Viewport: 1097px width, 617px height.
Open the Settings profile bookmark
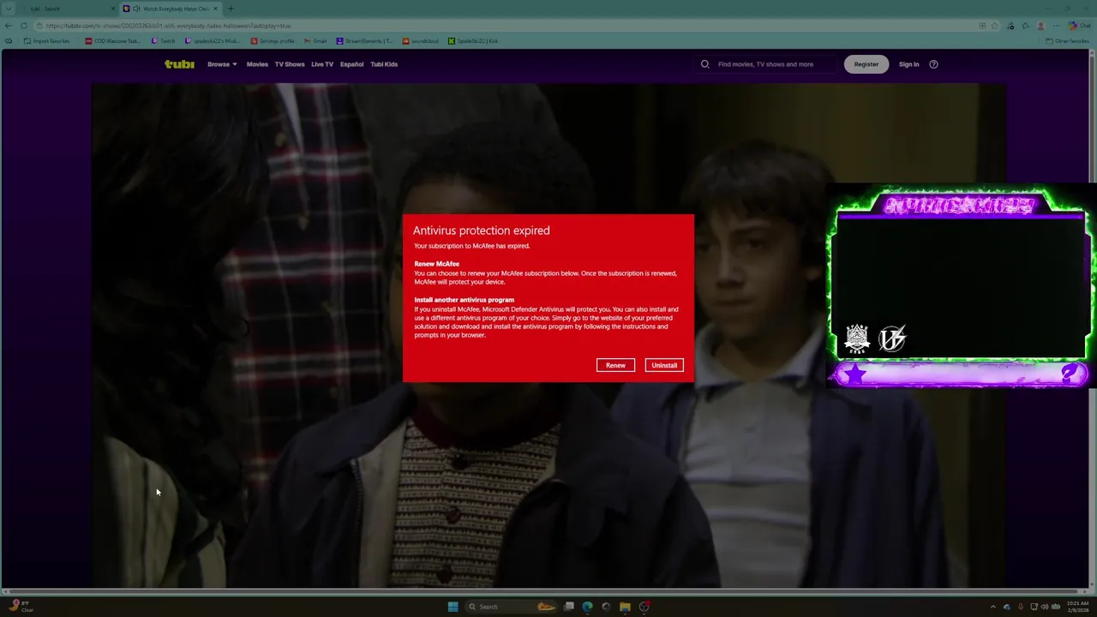coord(272,40)
